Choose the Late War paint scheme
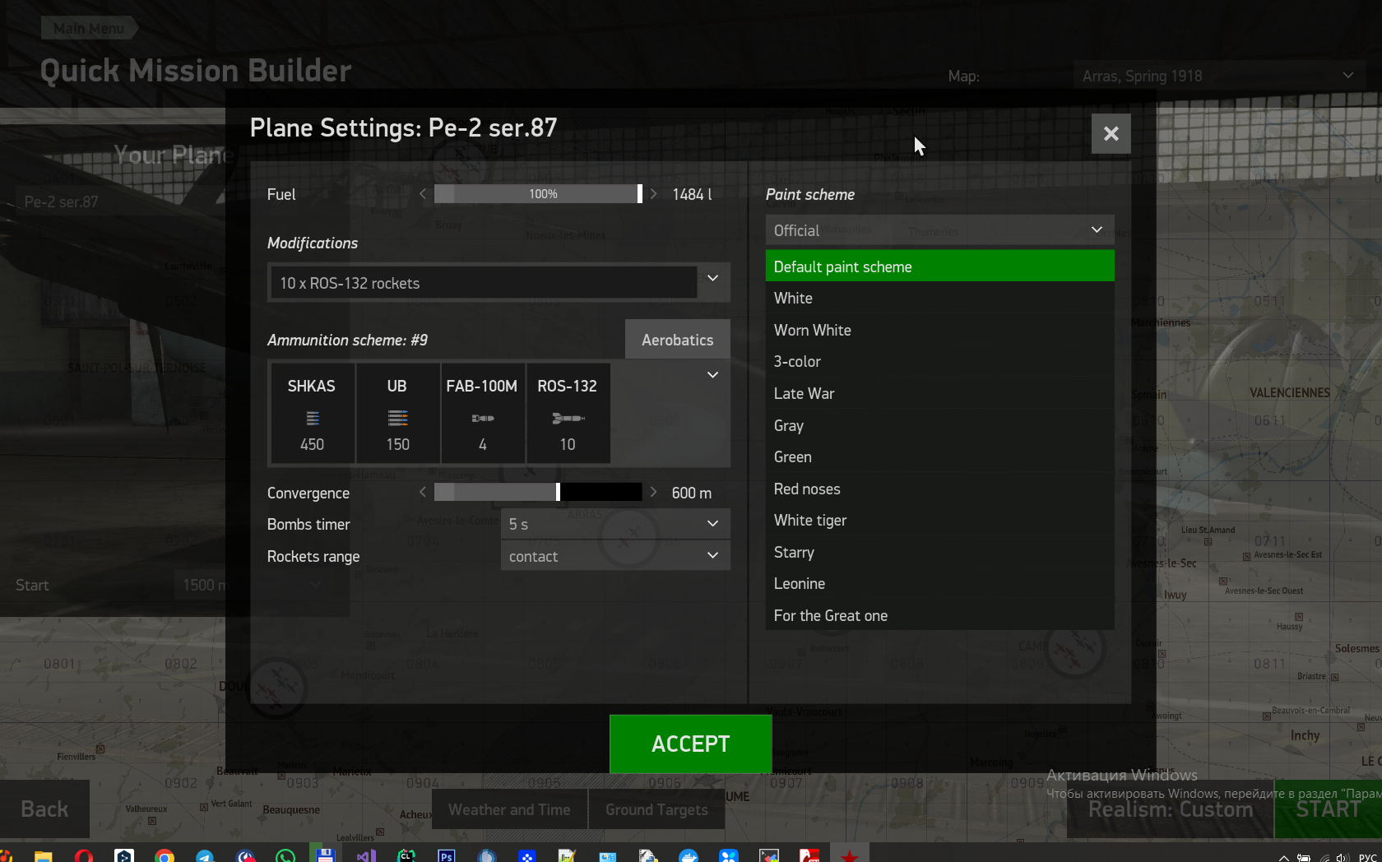The width and height of the screenshot is (1382, 862). coord(939,394)
